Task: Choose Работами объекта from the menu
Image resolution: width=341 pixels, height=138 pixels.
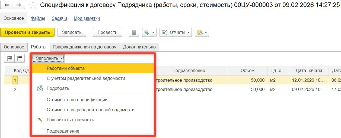Action: coord(66,68)
